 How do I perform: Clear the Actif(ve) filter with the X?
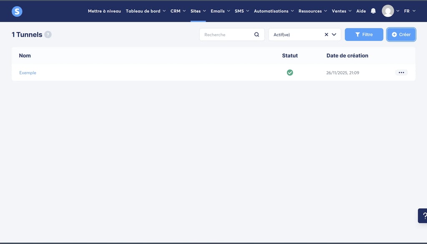pyautogui.click(x=327, y=35)
